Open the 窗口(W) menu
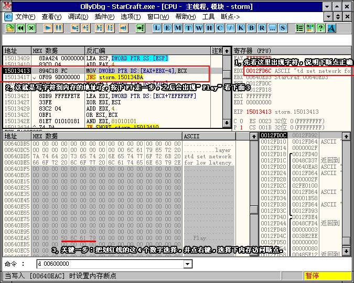 [158, 17]
